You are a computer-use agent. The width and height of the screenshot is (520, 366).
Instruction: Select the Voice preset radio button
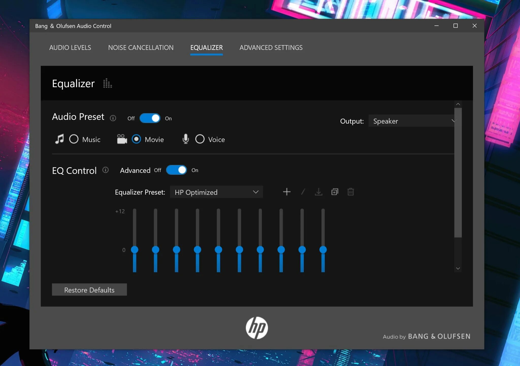coord(200,139)
